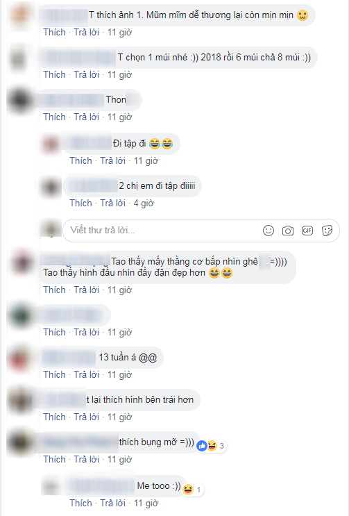
Task: Like the 'Tao thấy mấy thằng cơ bắp' comment
Action: click(x=55, y=290)
